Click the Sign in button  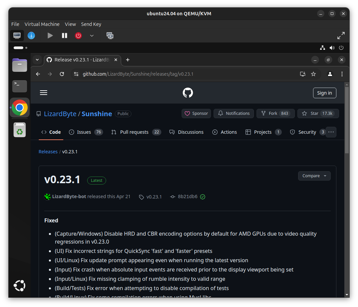pyautogui.click(x=324, y=93)
